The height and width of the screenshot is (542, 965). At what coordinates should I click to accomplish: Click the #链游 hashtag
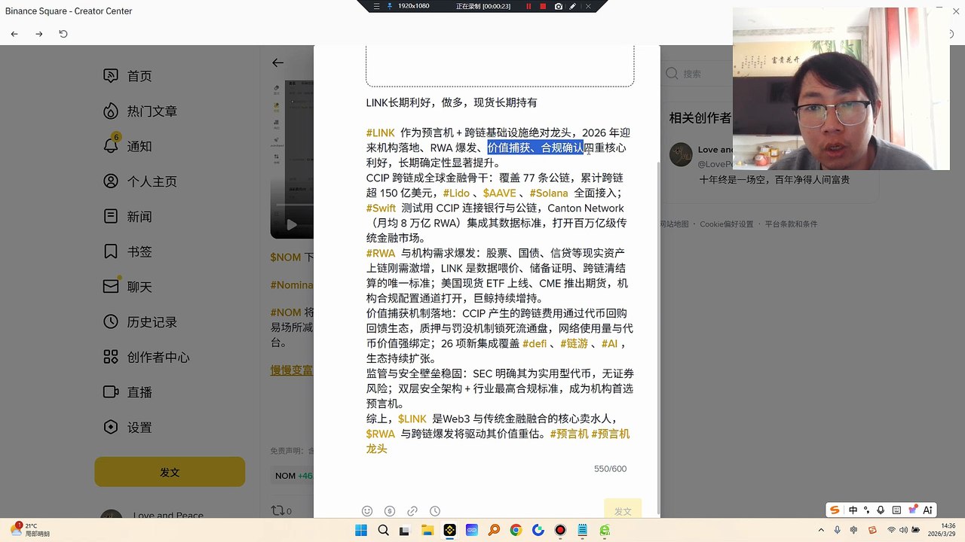(574, 344)
